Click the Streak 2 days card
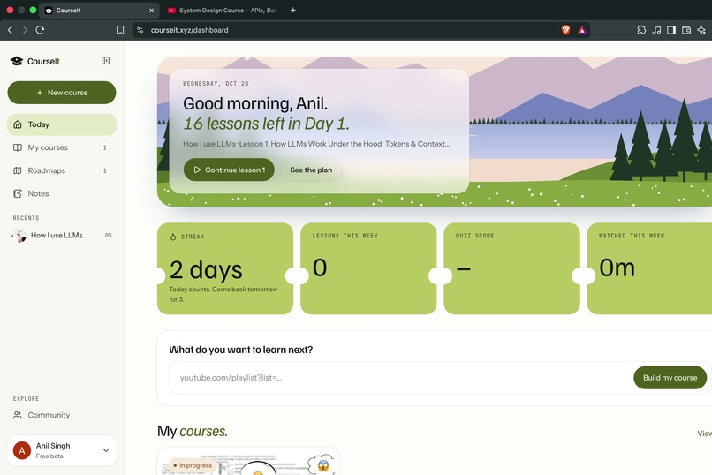Viewport: 712px width, 475px height. (x=225, y=268)
